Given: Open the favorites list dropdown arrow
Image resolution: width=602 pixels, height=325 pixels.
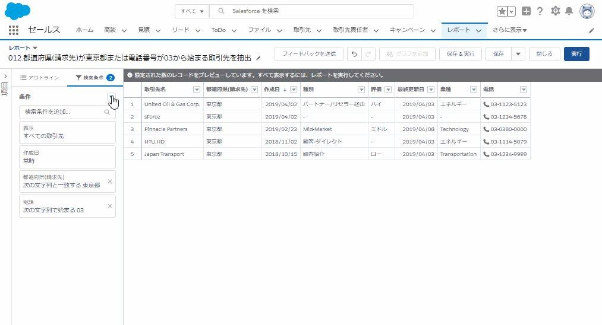Looking at the screenshot, I should 512,11.
